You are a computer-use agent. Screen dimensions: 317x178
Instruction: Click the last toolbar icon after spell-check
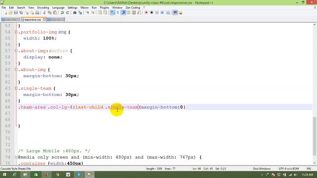click(x=180, y=13)
